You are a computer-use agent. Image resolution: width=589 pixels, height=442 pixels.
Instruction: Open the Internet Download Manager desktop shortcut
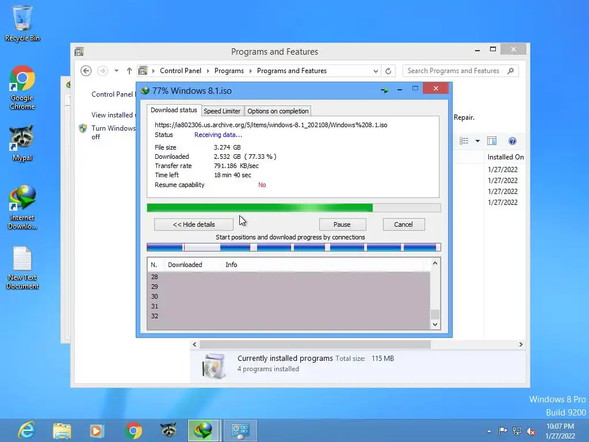click(x=22, y=207)
